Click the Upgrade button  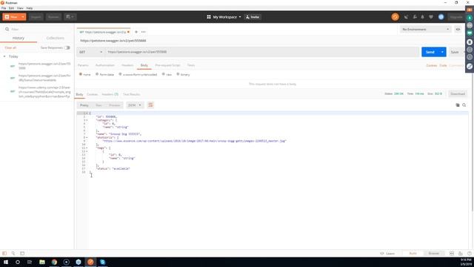pos(456,17)
